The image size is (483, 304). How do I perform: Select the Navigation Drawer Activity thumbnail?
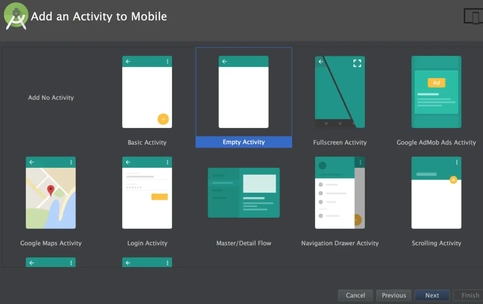pos(340,193)
